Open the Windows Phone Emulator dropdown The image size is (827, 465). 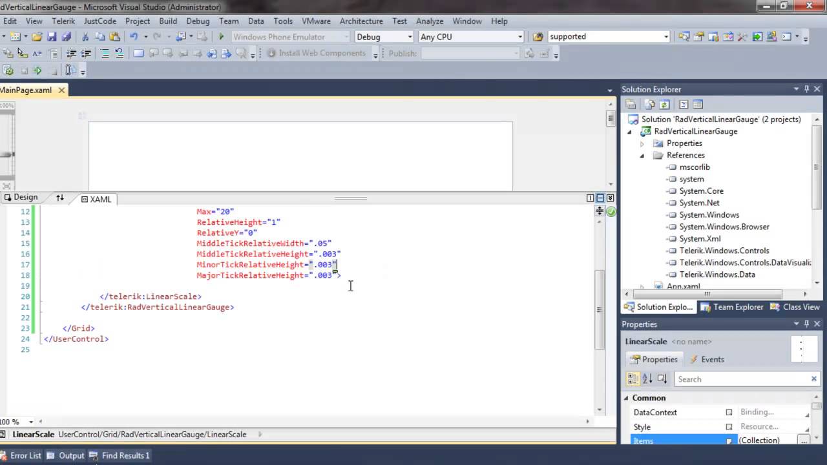click(346, 37)
